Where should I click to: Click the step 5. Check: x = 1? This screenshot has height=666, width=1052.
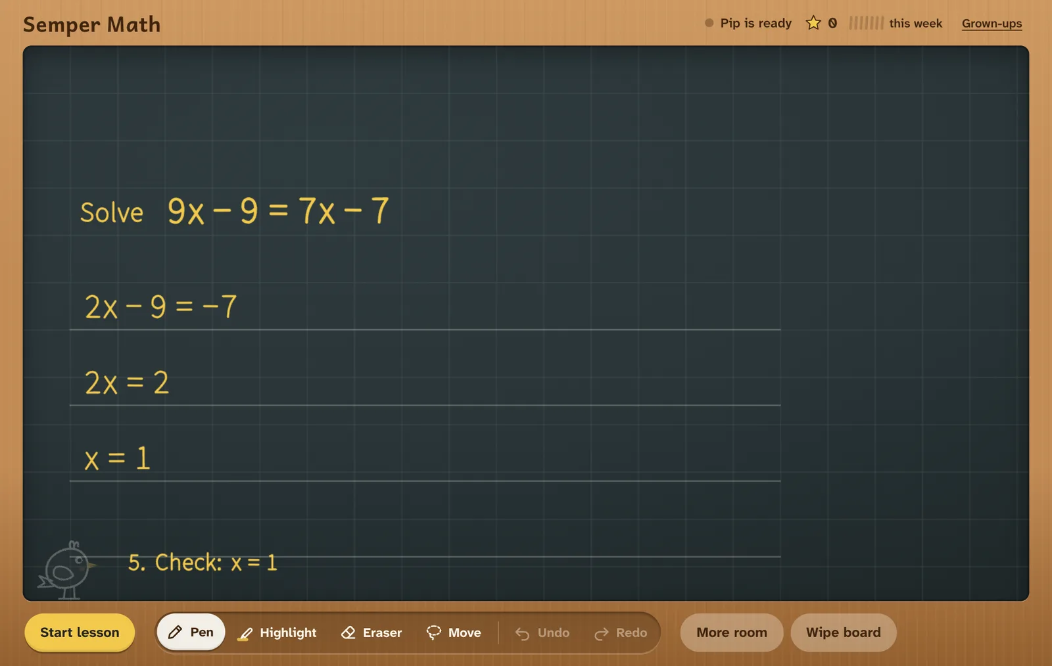click(203, 563)
